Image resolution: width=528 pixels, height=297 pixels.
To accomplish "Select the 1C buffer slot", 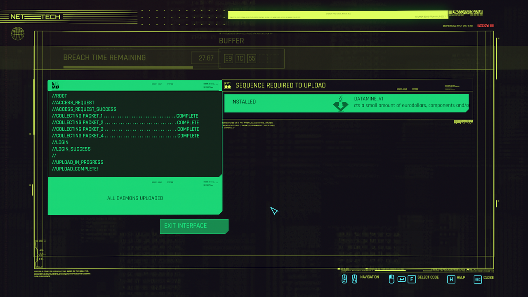I will pyautogui.click(x=240, y=59).
